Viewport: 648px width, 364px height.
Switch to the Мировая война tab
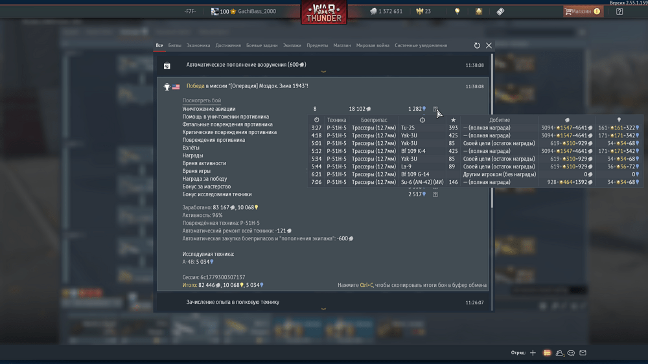click(373, 45)
